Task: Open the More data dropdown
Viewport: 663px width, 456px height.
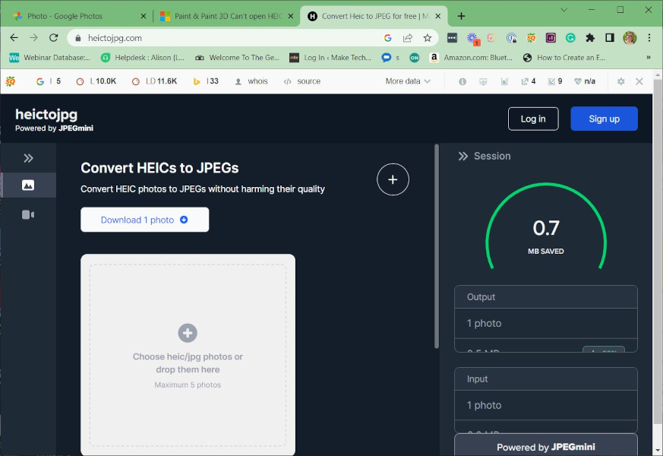Action: [x=407, y=81]
